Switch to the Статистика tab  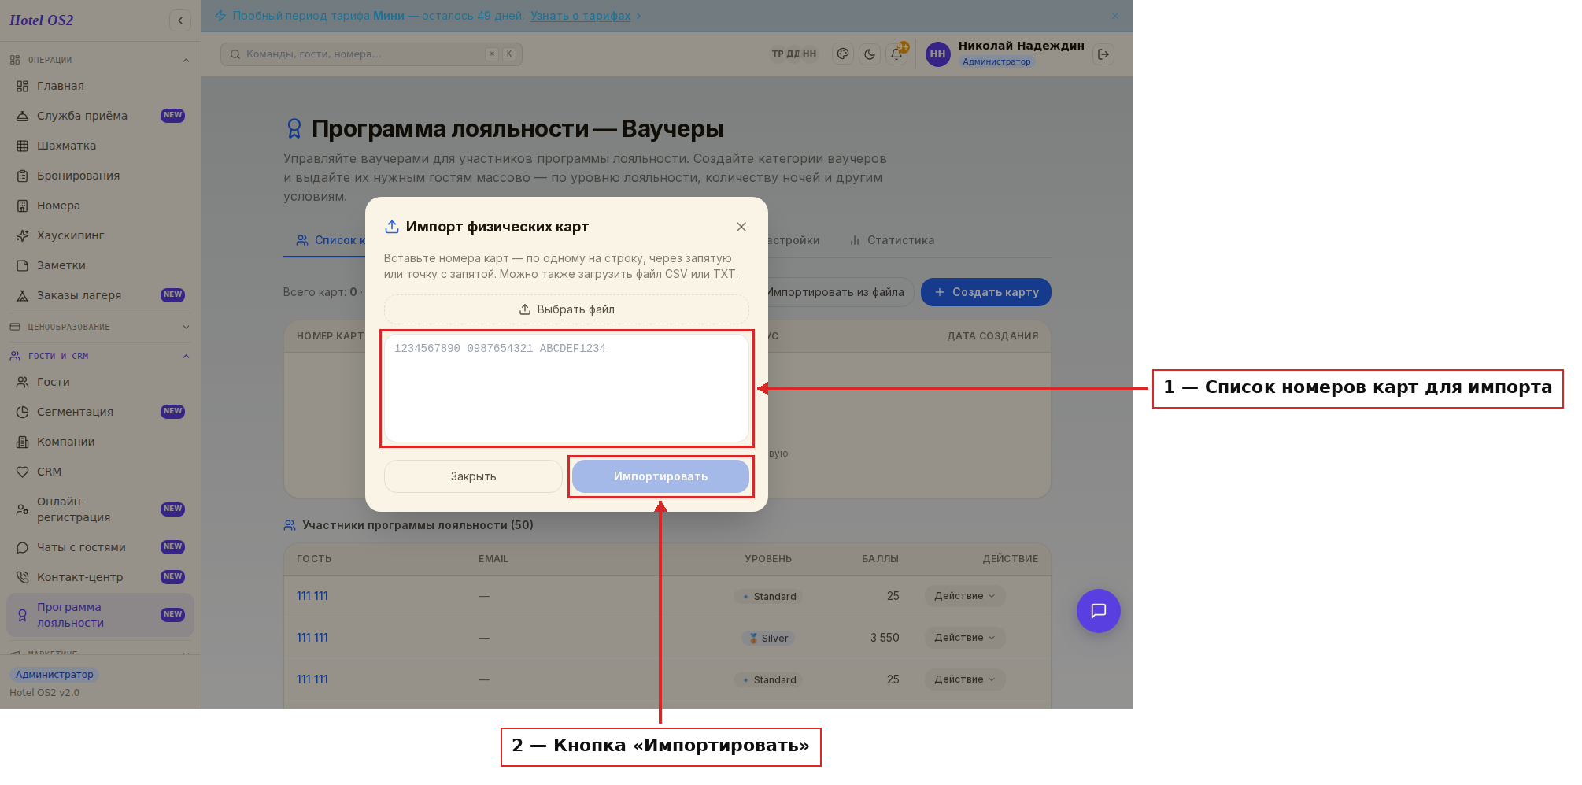[x=892, y=240]
